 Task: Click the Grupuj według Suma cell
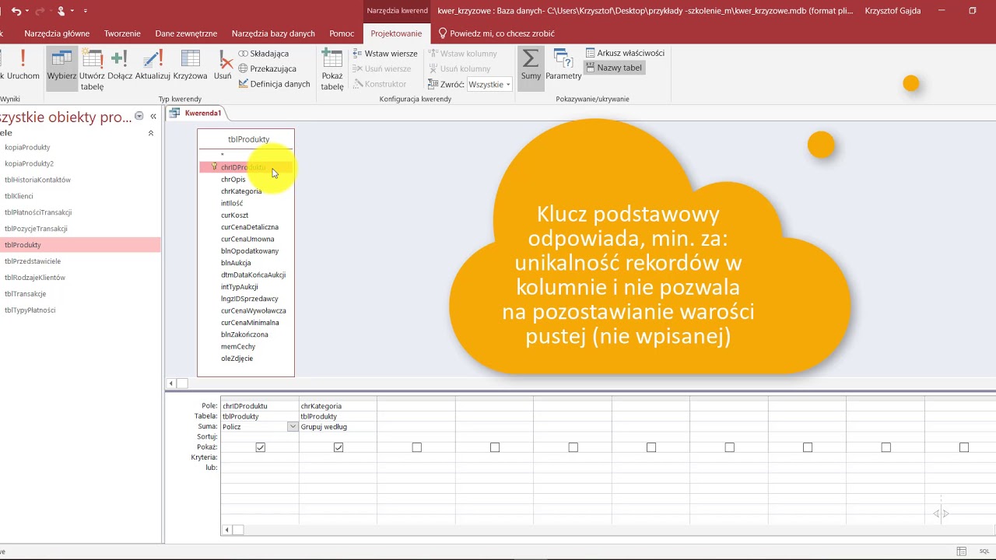[x=338, y=427]
